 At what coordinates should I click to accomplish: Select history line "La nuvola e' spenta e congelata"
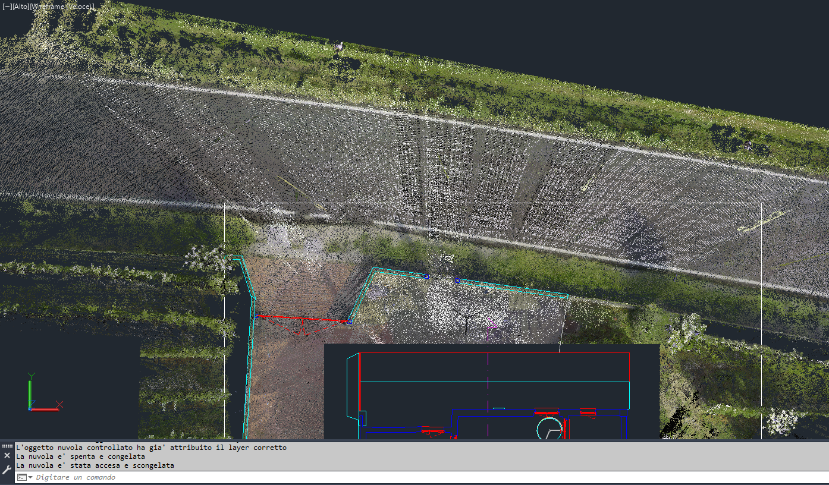coord(81,456)
